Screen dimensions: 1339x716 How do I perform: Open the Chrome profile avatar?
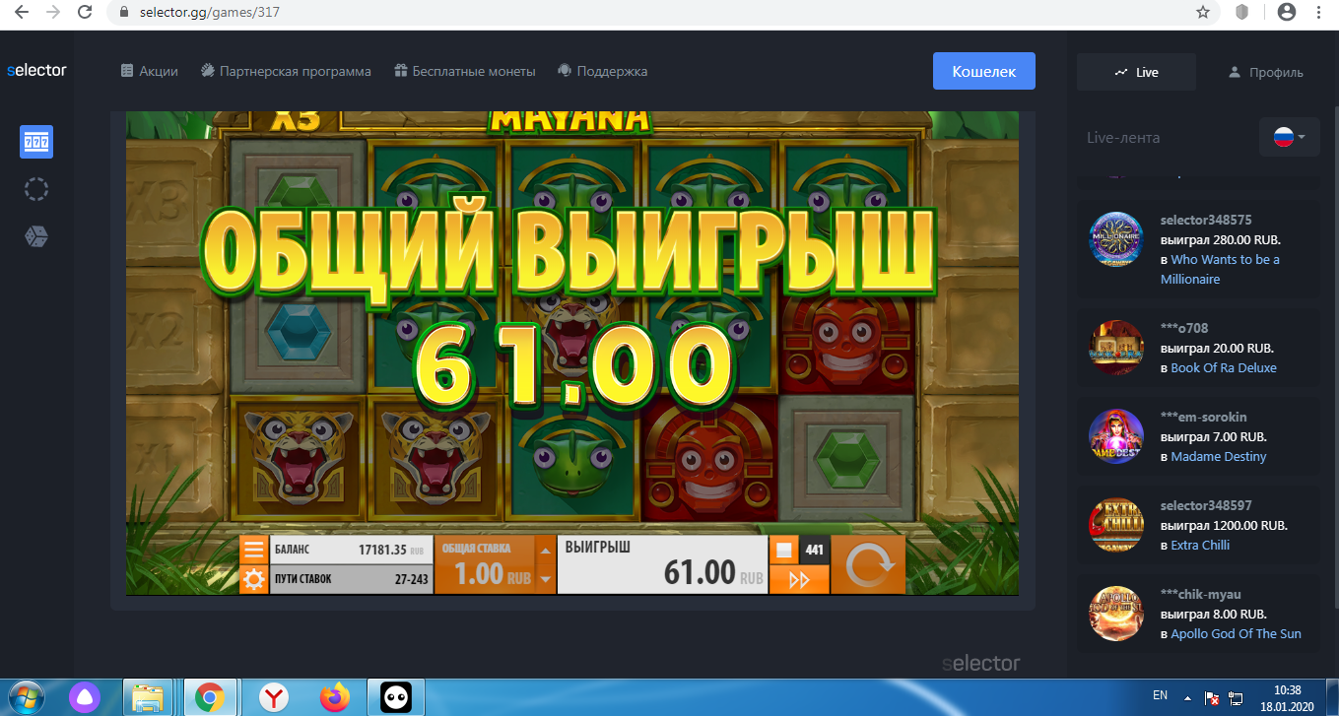click(1286, 12)
